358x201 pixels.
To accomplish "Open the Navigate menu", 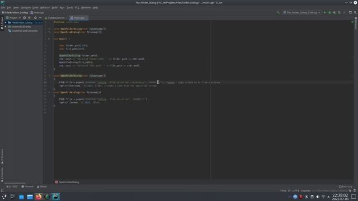I will (x=26, y=7).
